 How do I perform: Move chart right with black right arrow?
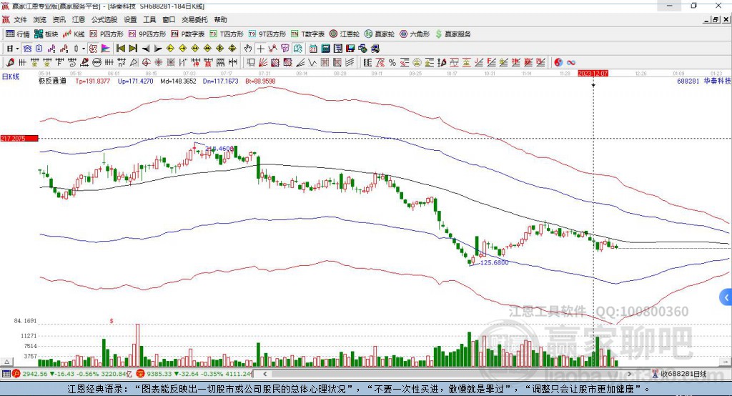coord(158,49)
